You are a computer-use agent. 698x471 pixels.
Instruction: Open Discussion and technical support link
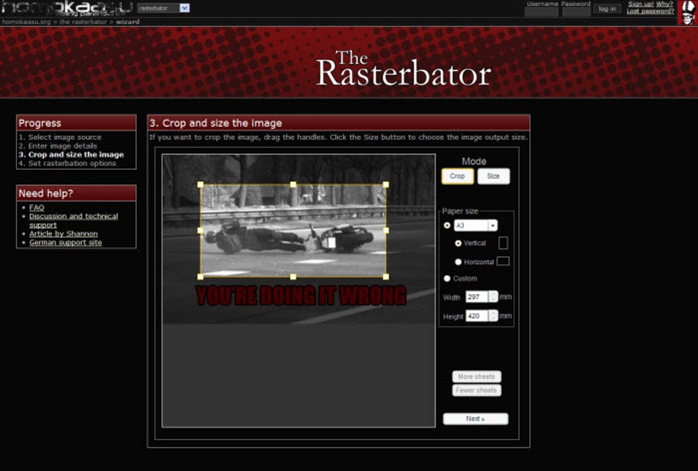coord(73,220)
